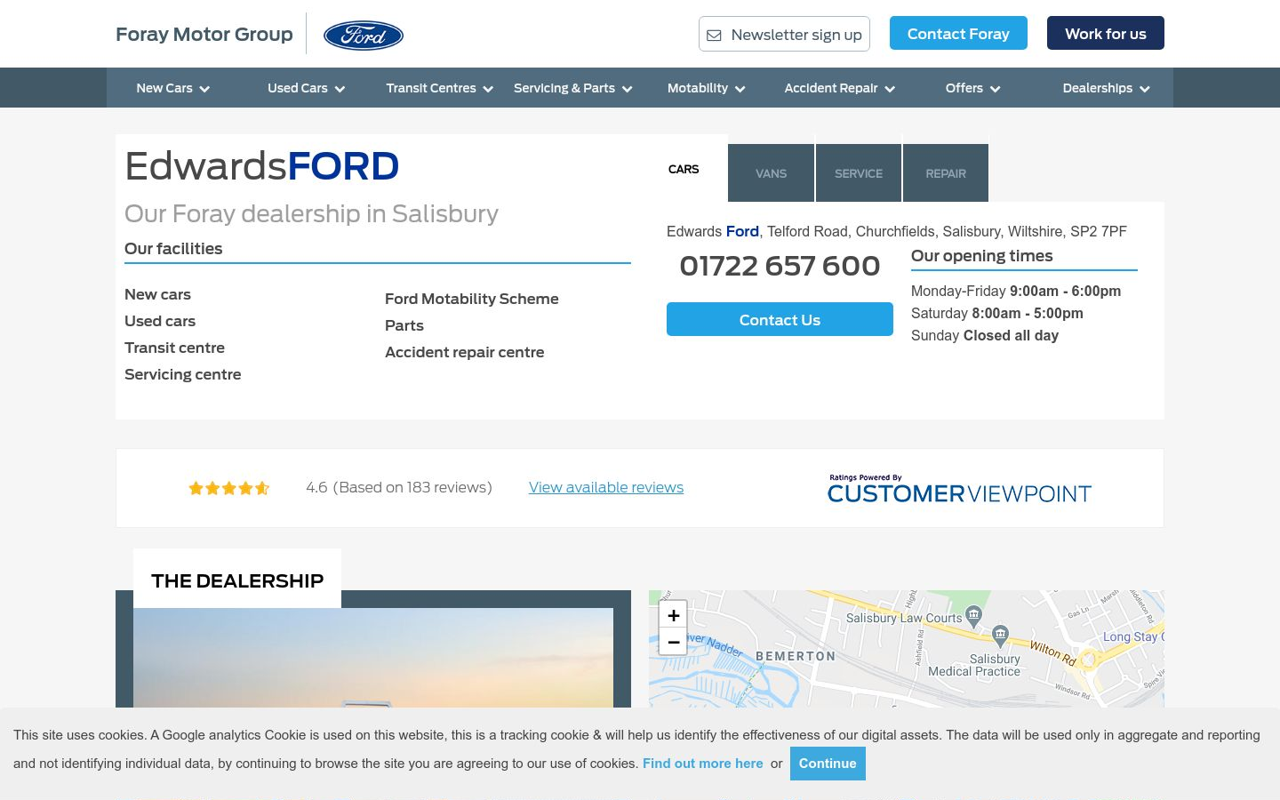Open the Foray Motor Group home link

point(204,34)
